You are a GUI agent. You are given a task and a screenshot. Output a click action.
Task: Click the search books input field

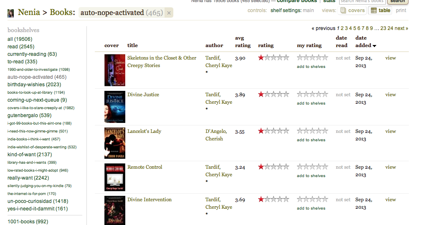pyautogui.click(x=362, y=1)
